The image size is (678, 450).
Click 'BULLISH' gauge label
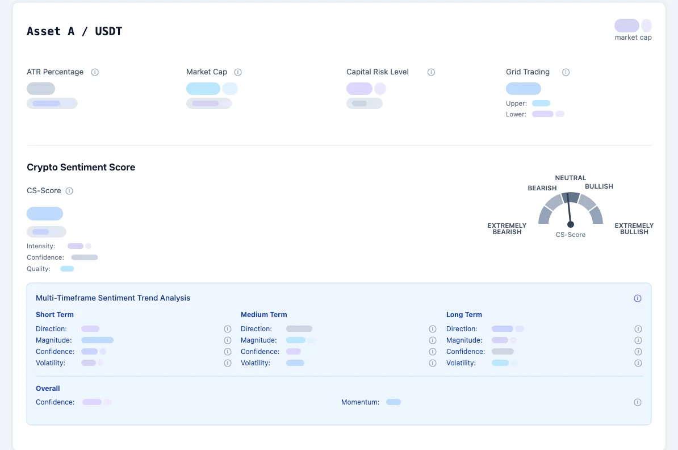pos(599,186)
